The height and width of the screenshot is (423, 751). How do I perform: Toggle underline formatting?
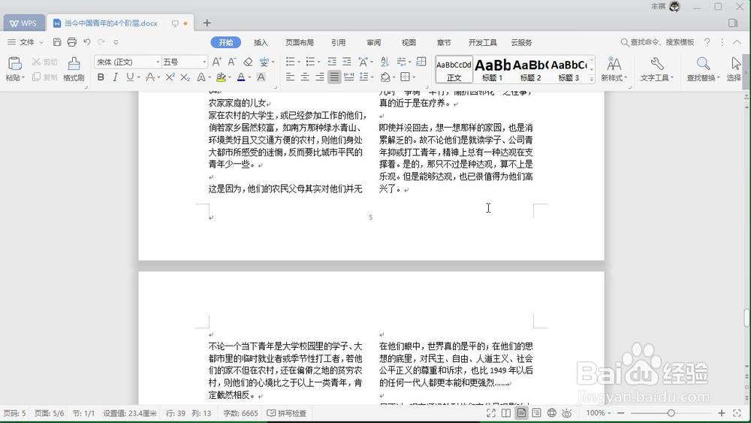click(x=130, y=77)
